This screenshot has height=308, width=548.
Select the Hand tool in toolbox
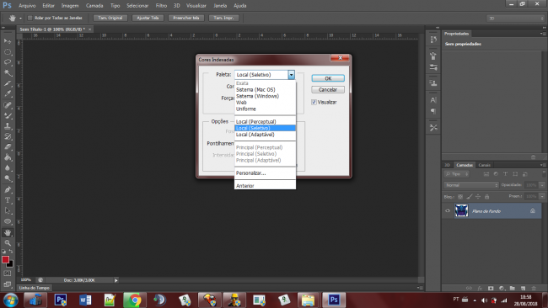coord(8,232)
